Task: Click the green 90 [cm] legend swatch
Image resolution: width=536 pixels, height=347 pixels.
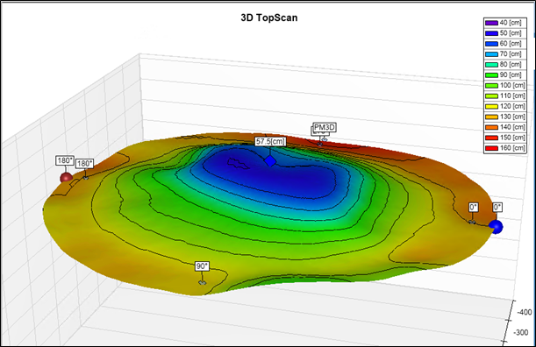Action: (491, 75)
